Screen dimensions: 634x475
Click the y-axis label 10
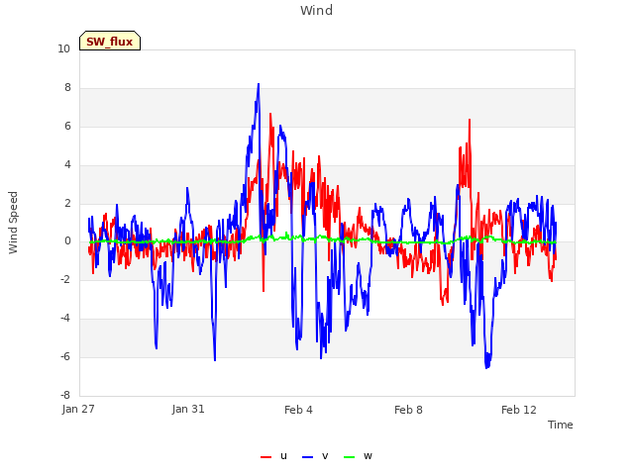click(x=63, y=48)
